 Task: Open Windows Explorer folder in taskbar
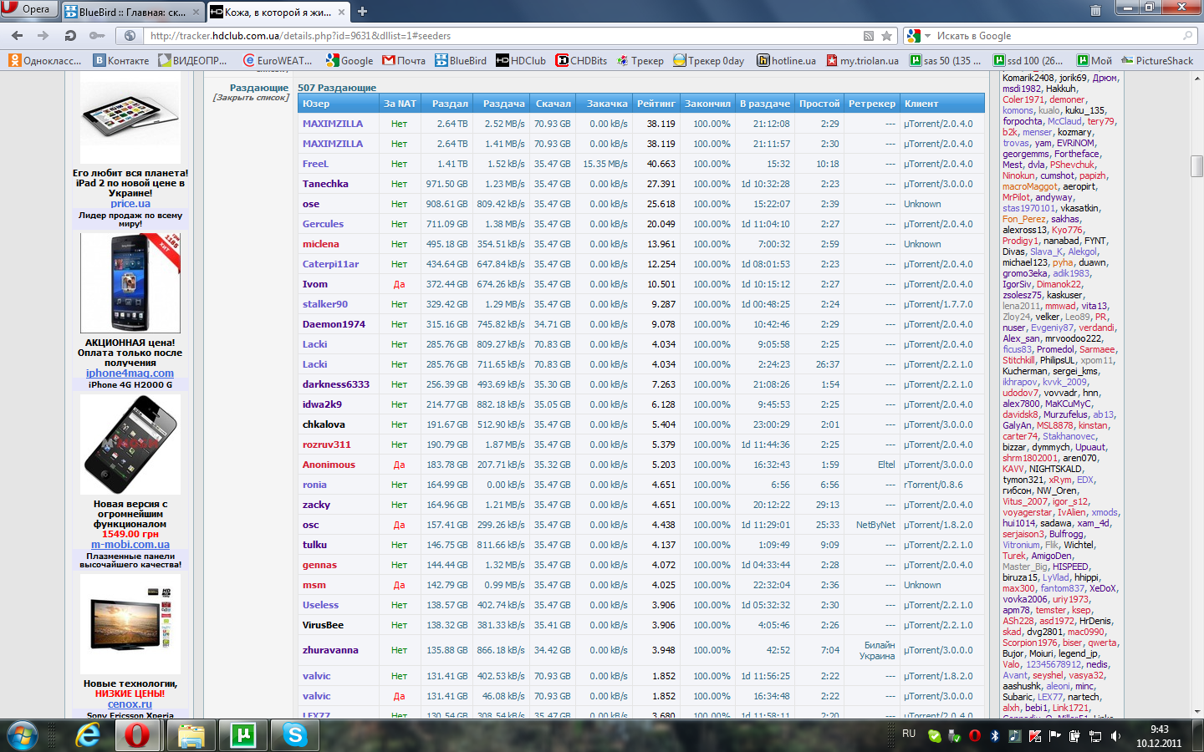tap(191, 735)
